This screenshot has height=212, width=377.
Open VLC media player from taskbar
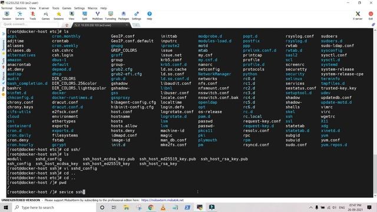coord(163,207)
